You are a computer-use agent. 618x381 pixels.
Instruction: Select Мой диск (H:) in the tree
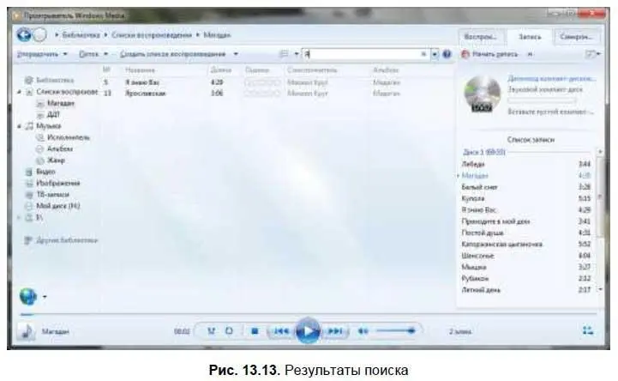click(58, 206)
